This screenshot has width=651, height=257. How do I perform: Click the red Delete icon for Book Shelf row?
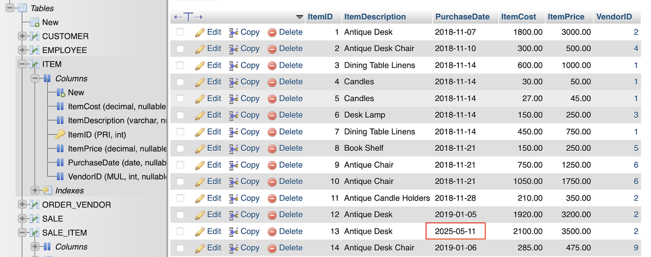[x=272, y=148]
